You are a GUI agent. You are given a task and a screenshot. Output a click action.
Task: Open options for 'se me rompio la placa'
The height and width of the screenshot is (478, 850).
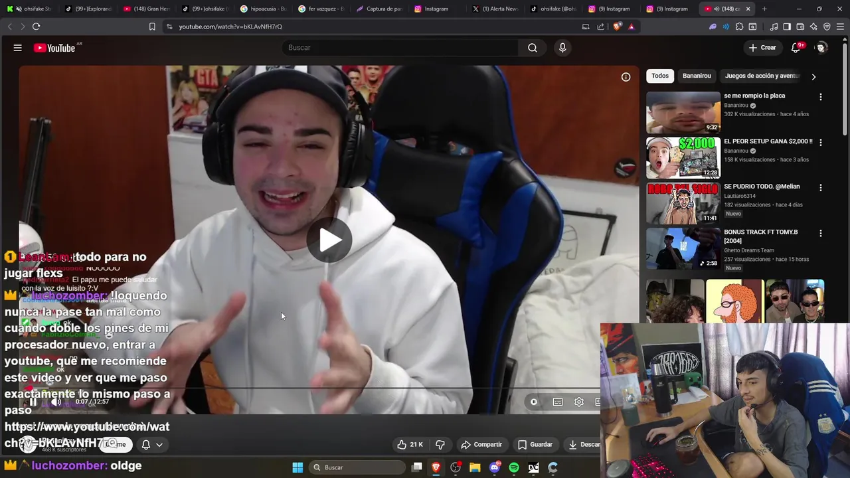tap(821, 97)
